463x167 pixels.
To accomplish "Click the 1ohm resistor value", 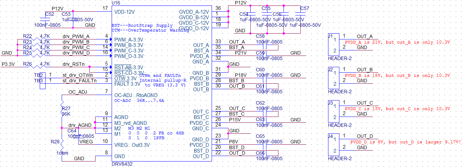I will pos(63,153).
